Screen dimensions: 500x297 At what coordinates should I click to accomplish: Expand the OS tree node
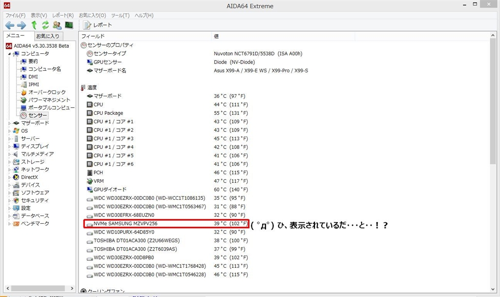(9, 131)
